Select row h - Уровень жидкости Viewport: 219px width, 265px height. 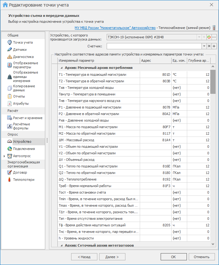tap(134, 238)
